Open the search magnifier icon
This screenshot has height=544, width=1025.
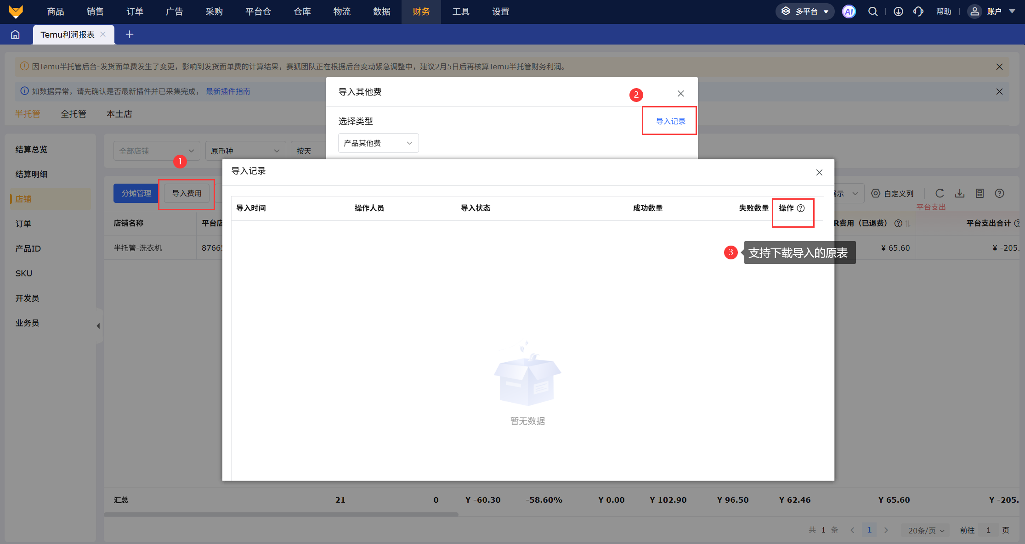872,11
